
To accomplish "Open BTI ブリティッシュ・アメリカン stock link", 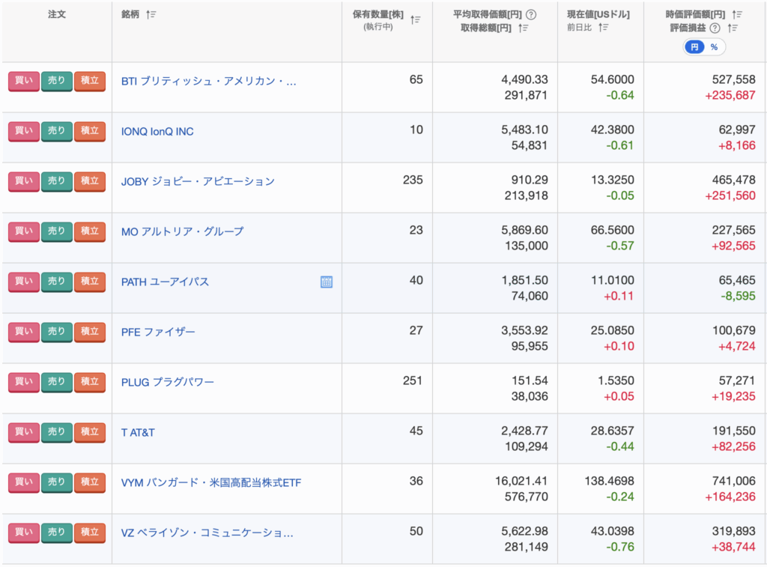I will click(209, 81).
